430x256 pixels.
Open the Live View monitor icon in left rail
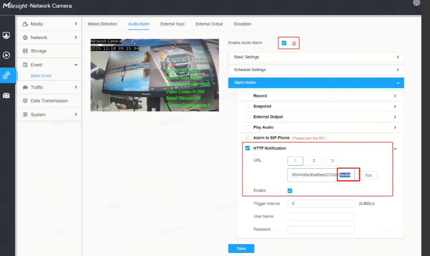pos(6,35)
